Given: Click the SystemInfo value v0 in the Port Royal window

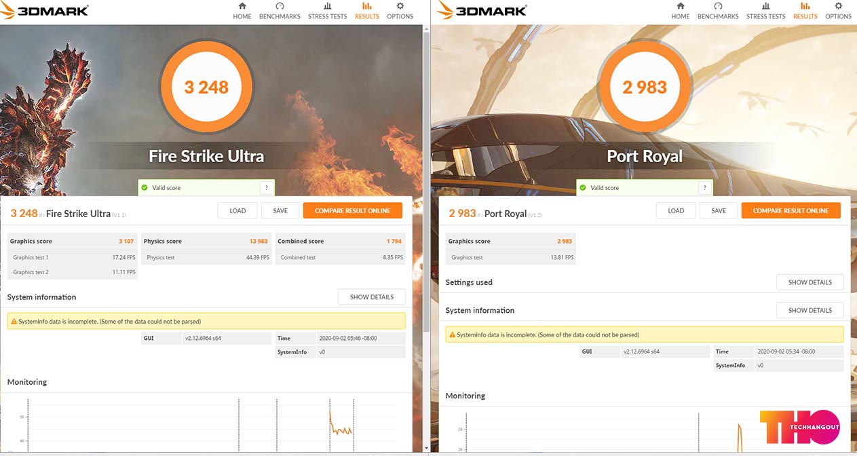Looking at the screenshot, I should pyautogui.click(x=761, y=366).
